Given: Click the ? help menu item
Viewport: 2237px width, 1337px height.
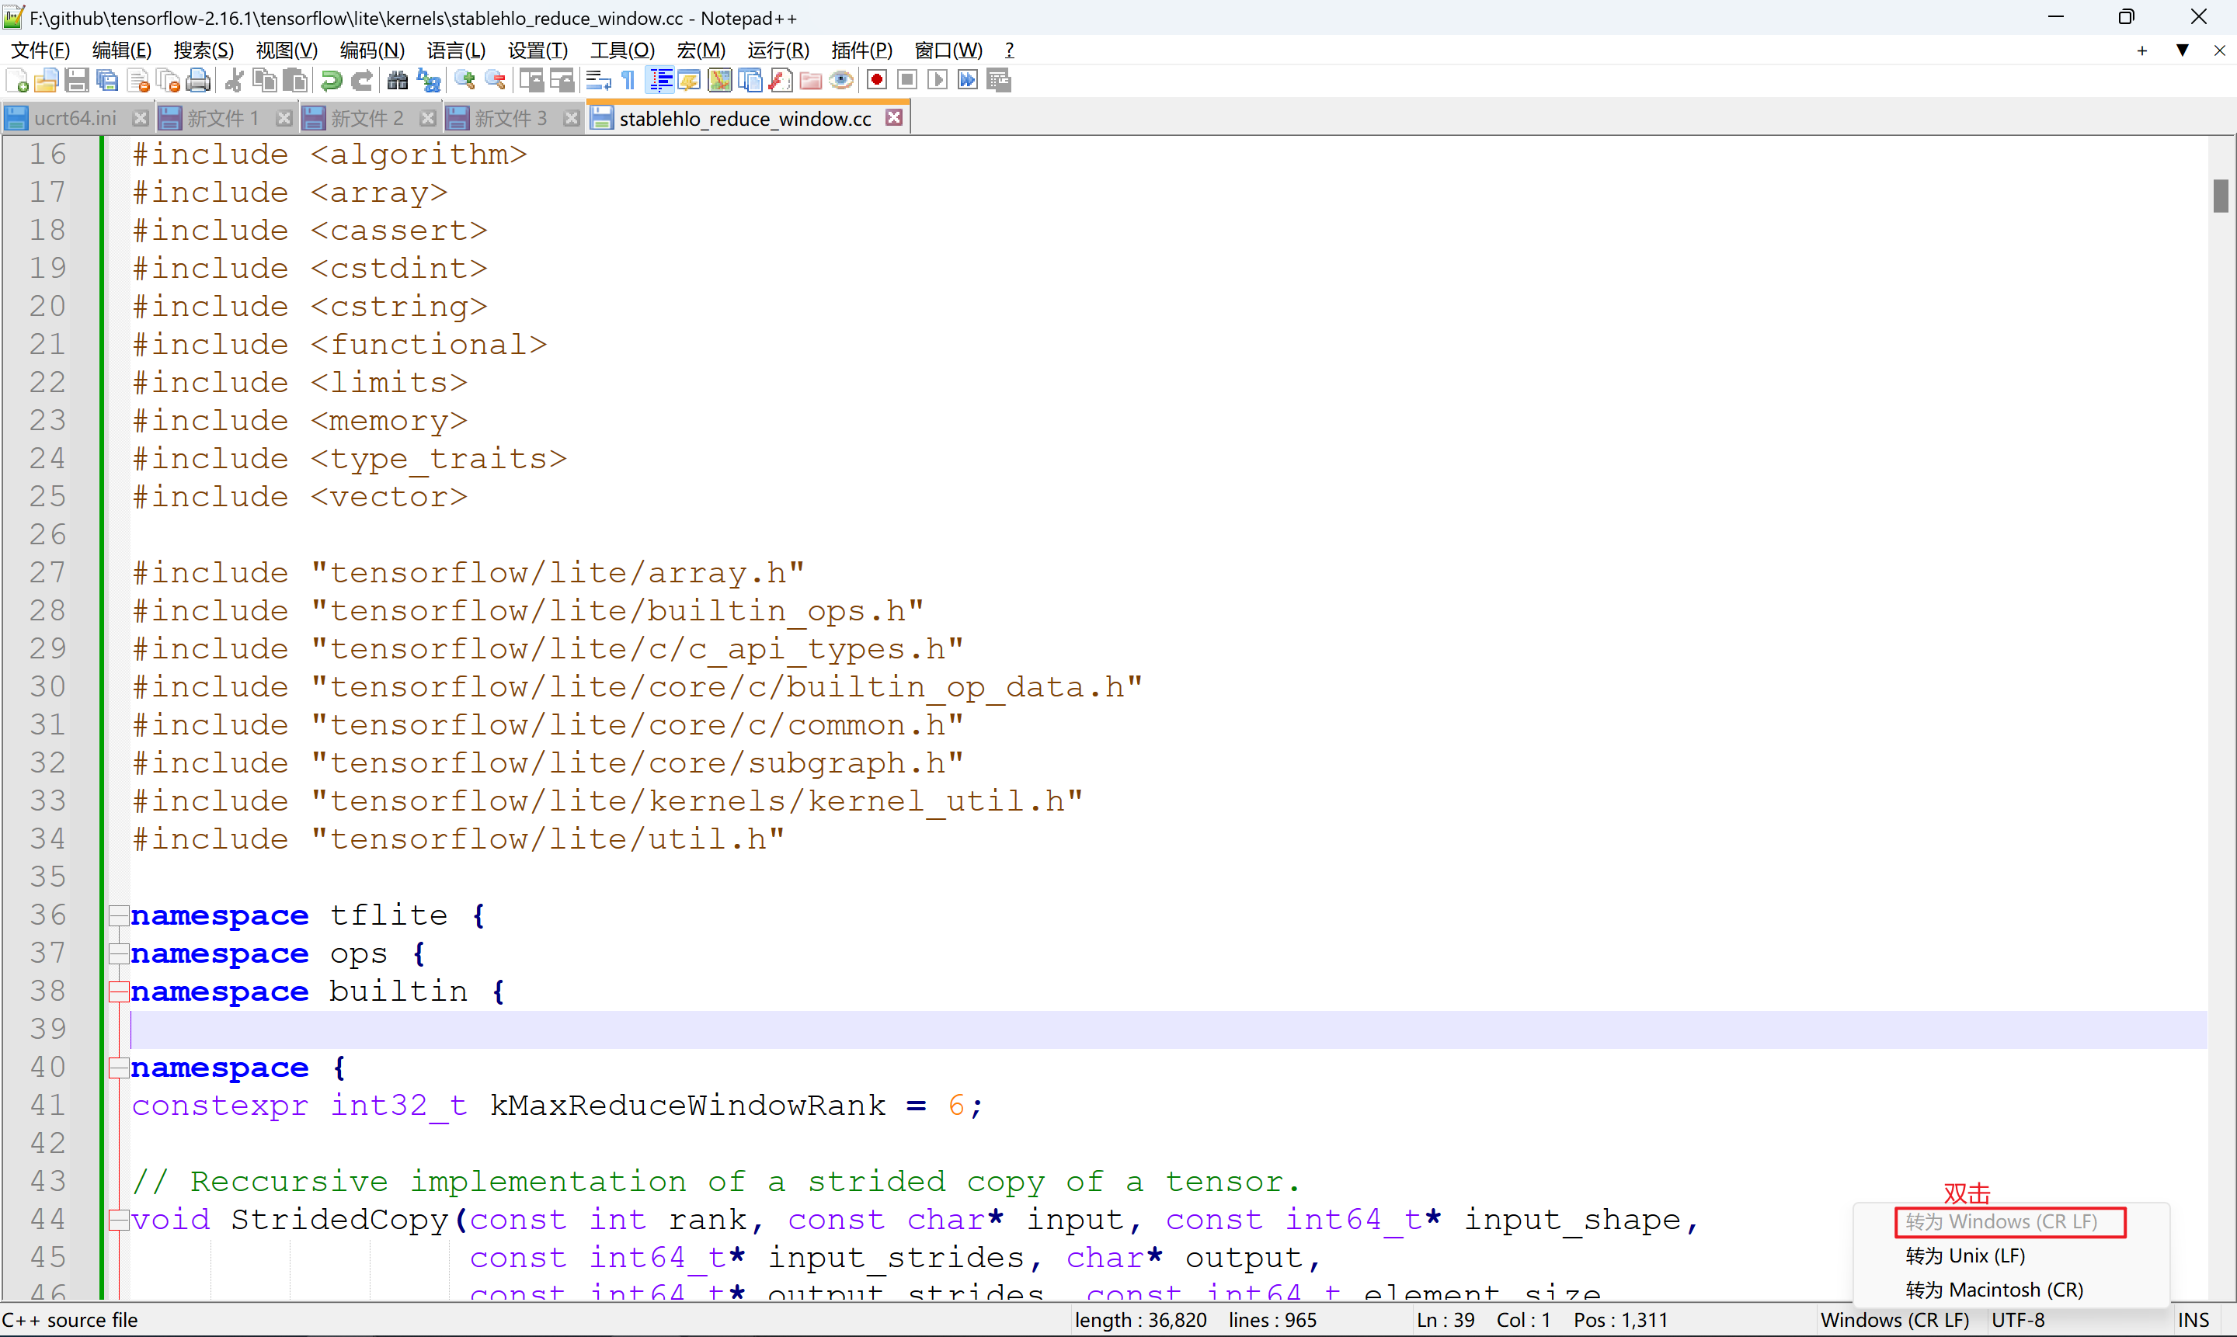Looking at the screenshot, I should (1010, 50).
